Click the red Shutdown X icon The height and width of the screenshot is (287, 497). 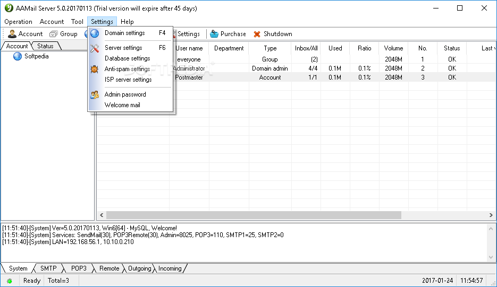[257, 34]
